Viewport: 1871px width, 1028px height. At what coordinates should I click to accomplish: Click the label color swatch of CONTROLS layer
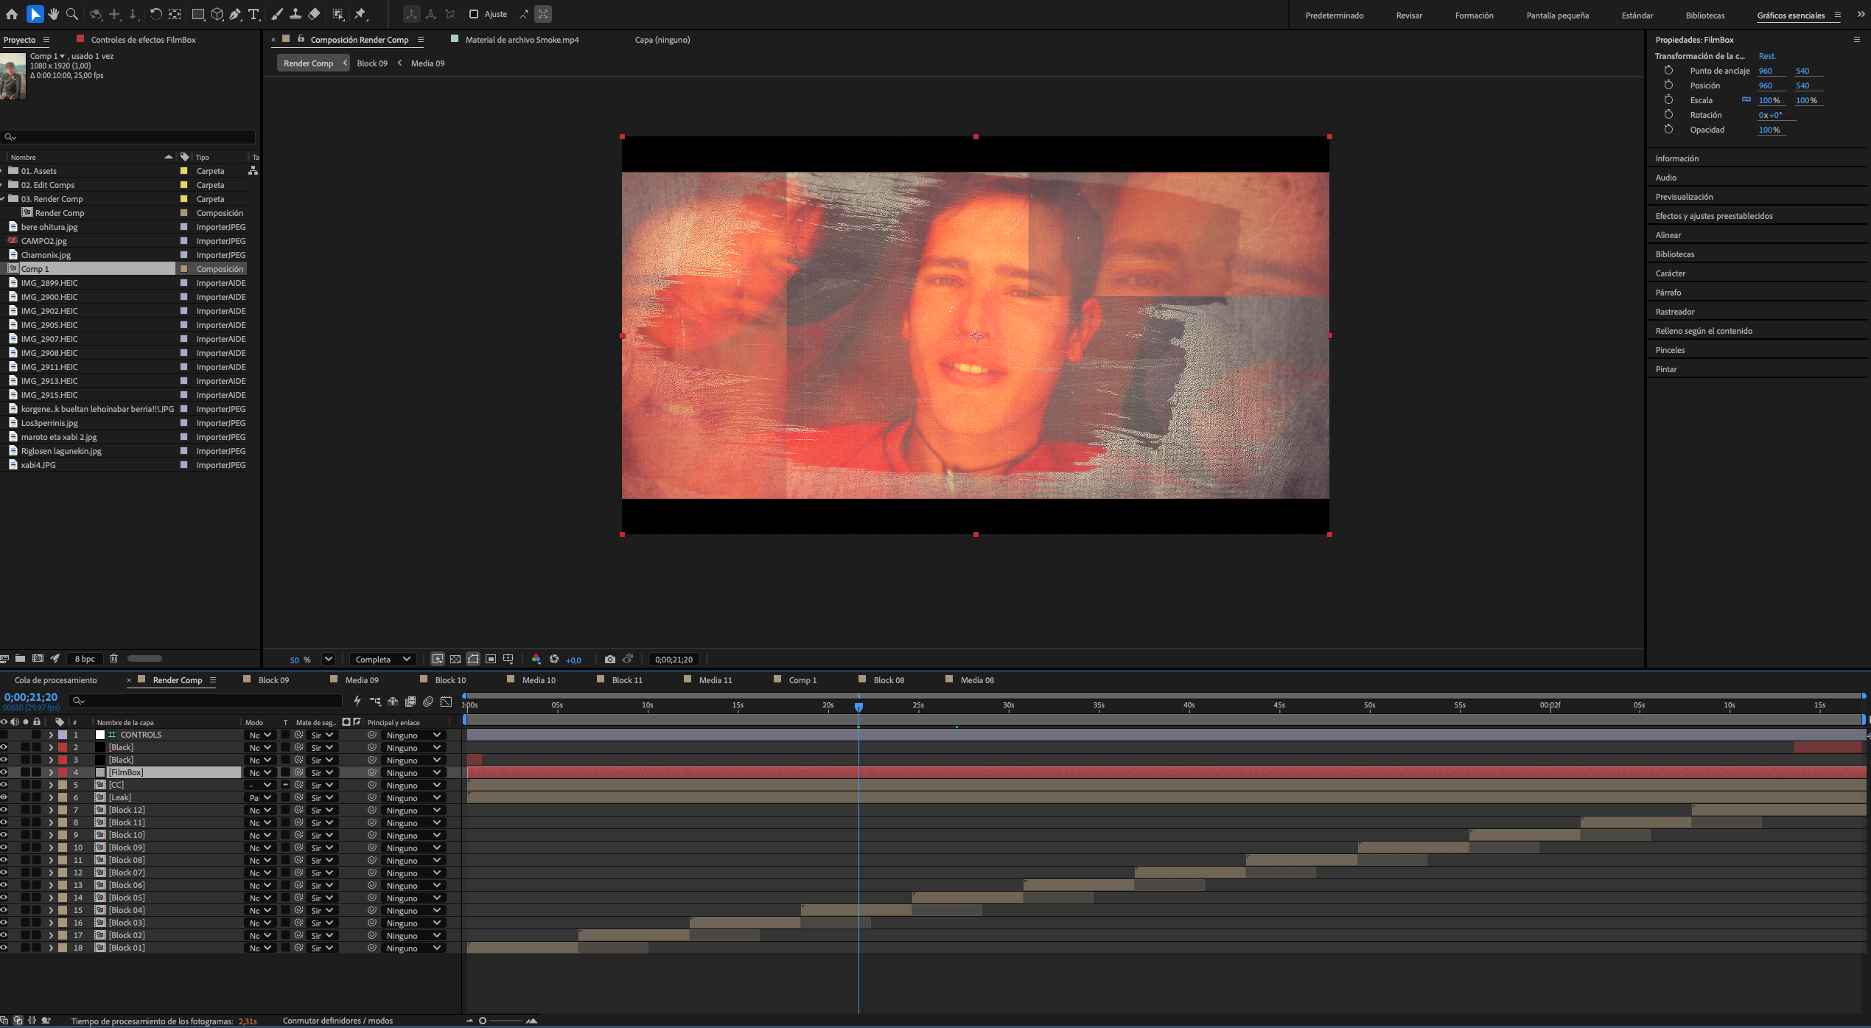(63, 735)
